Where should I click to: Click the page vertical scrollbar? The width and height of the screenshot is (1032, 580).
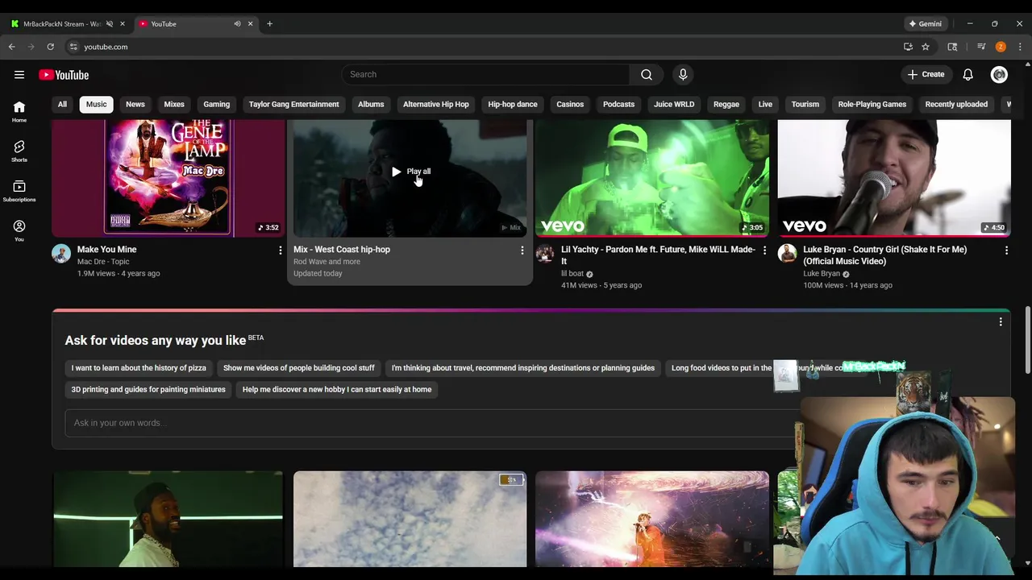1027,338
